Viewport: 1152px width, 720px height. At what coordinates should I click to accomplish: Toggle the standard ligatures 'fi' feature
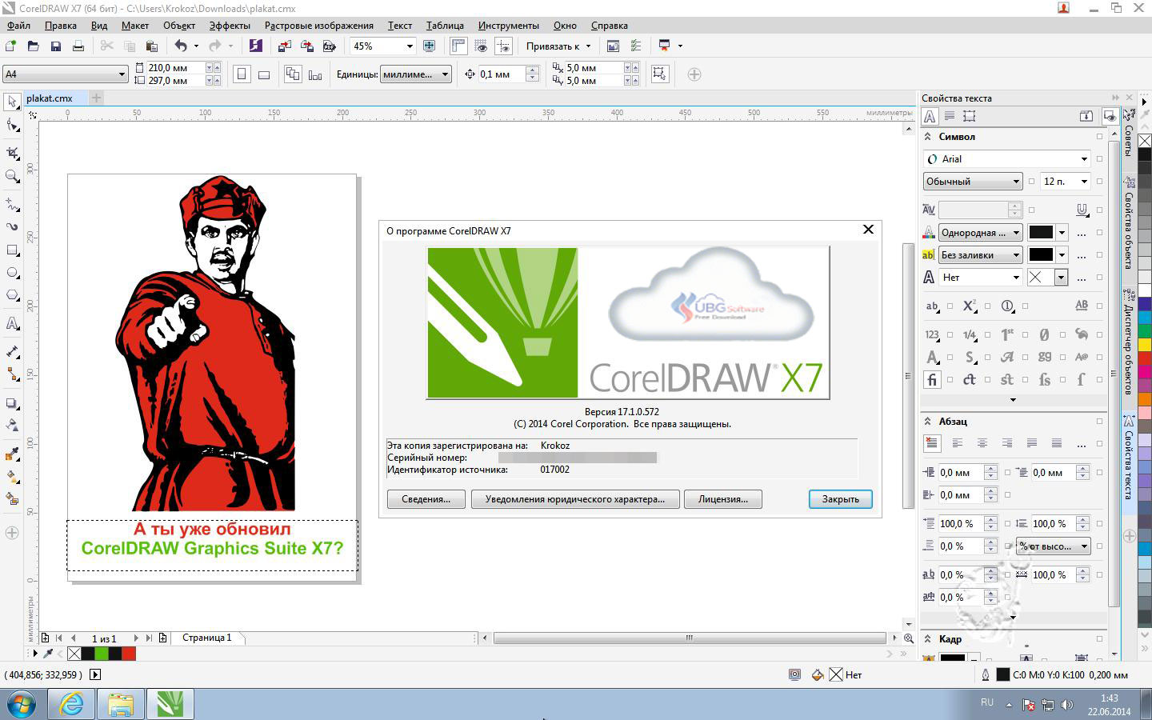tap(932, 379)
